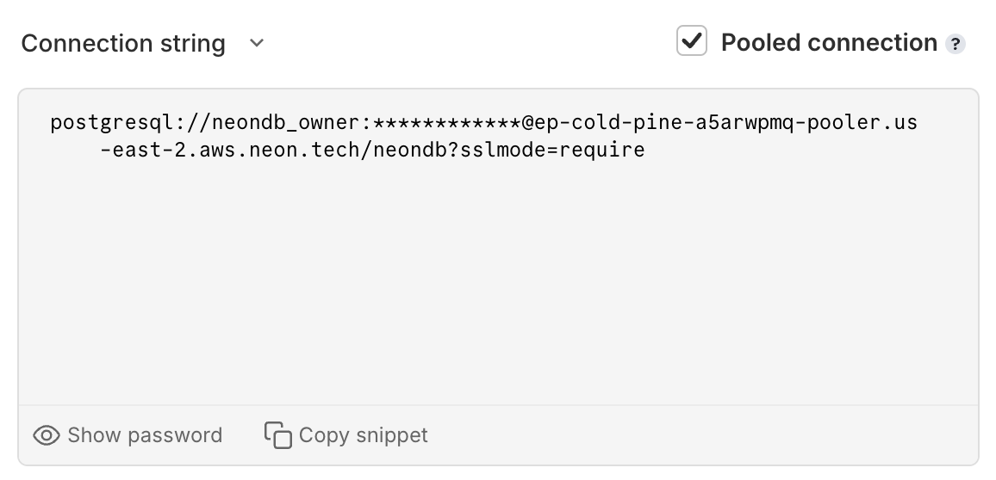Expand the Connection string chevron dropdown
This screenshot has width=996, height=480.
[257, 43]
